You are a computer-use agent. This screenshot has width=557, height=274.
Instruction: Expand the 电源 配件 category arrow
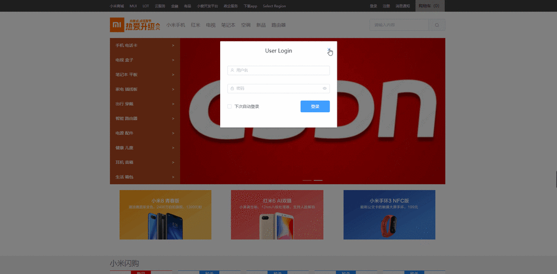click(173, 133)
